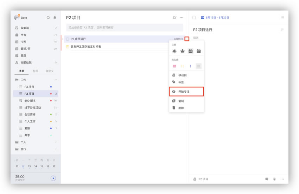Open the sort icon beside P2 项目 title
Viewport: 299px width, 194px height.
[x=174, y=18]
